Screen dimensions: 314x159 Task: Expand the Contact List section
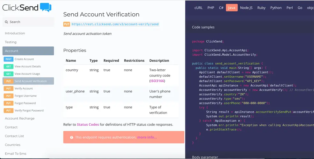14,136
